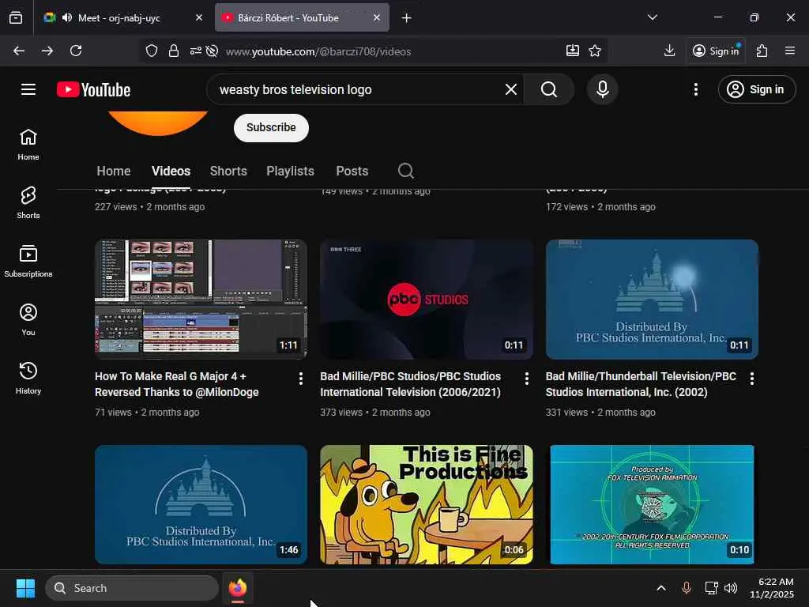Go back with browser back arrow
Image resolution: width=809 pixels, height=607 pixels.
point(19,51)
